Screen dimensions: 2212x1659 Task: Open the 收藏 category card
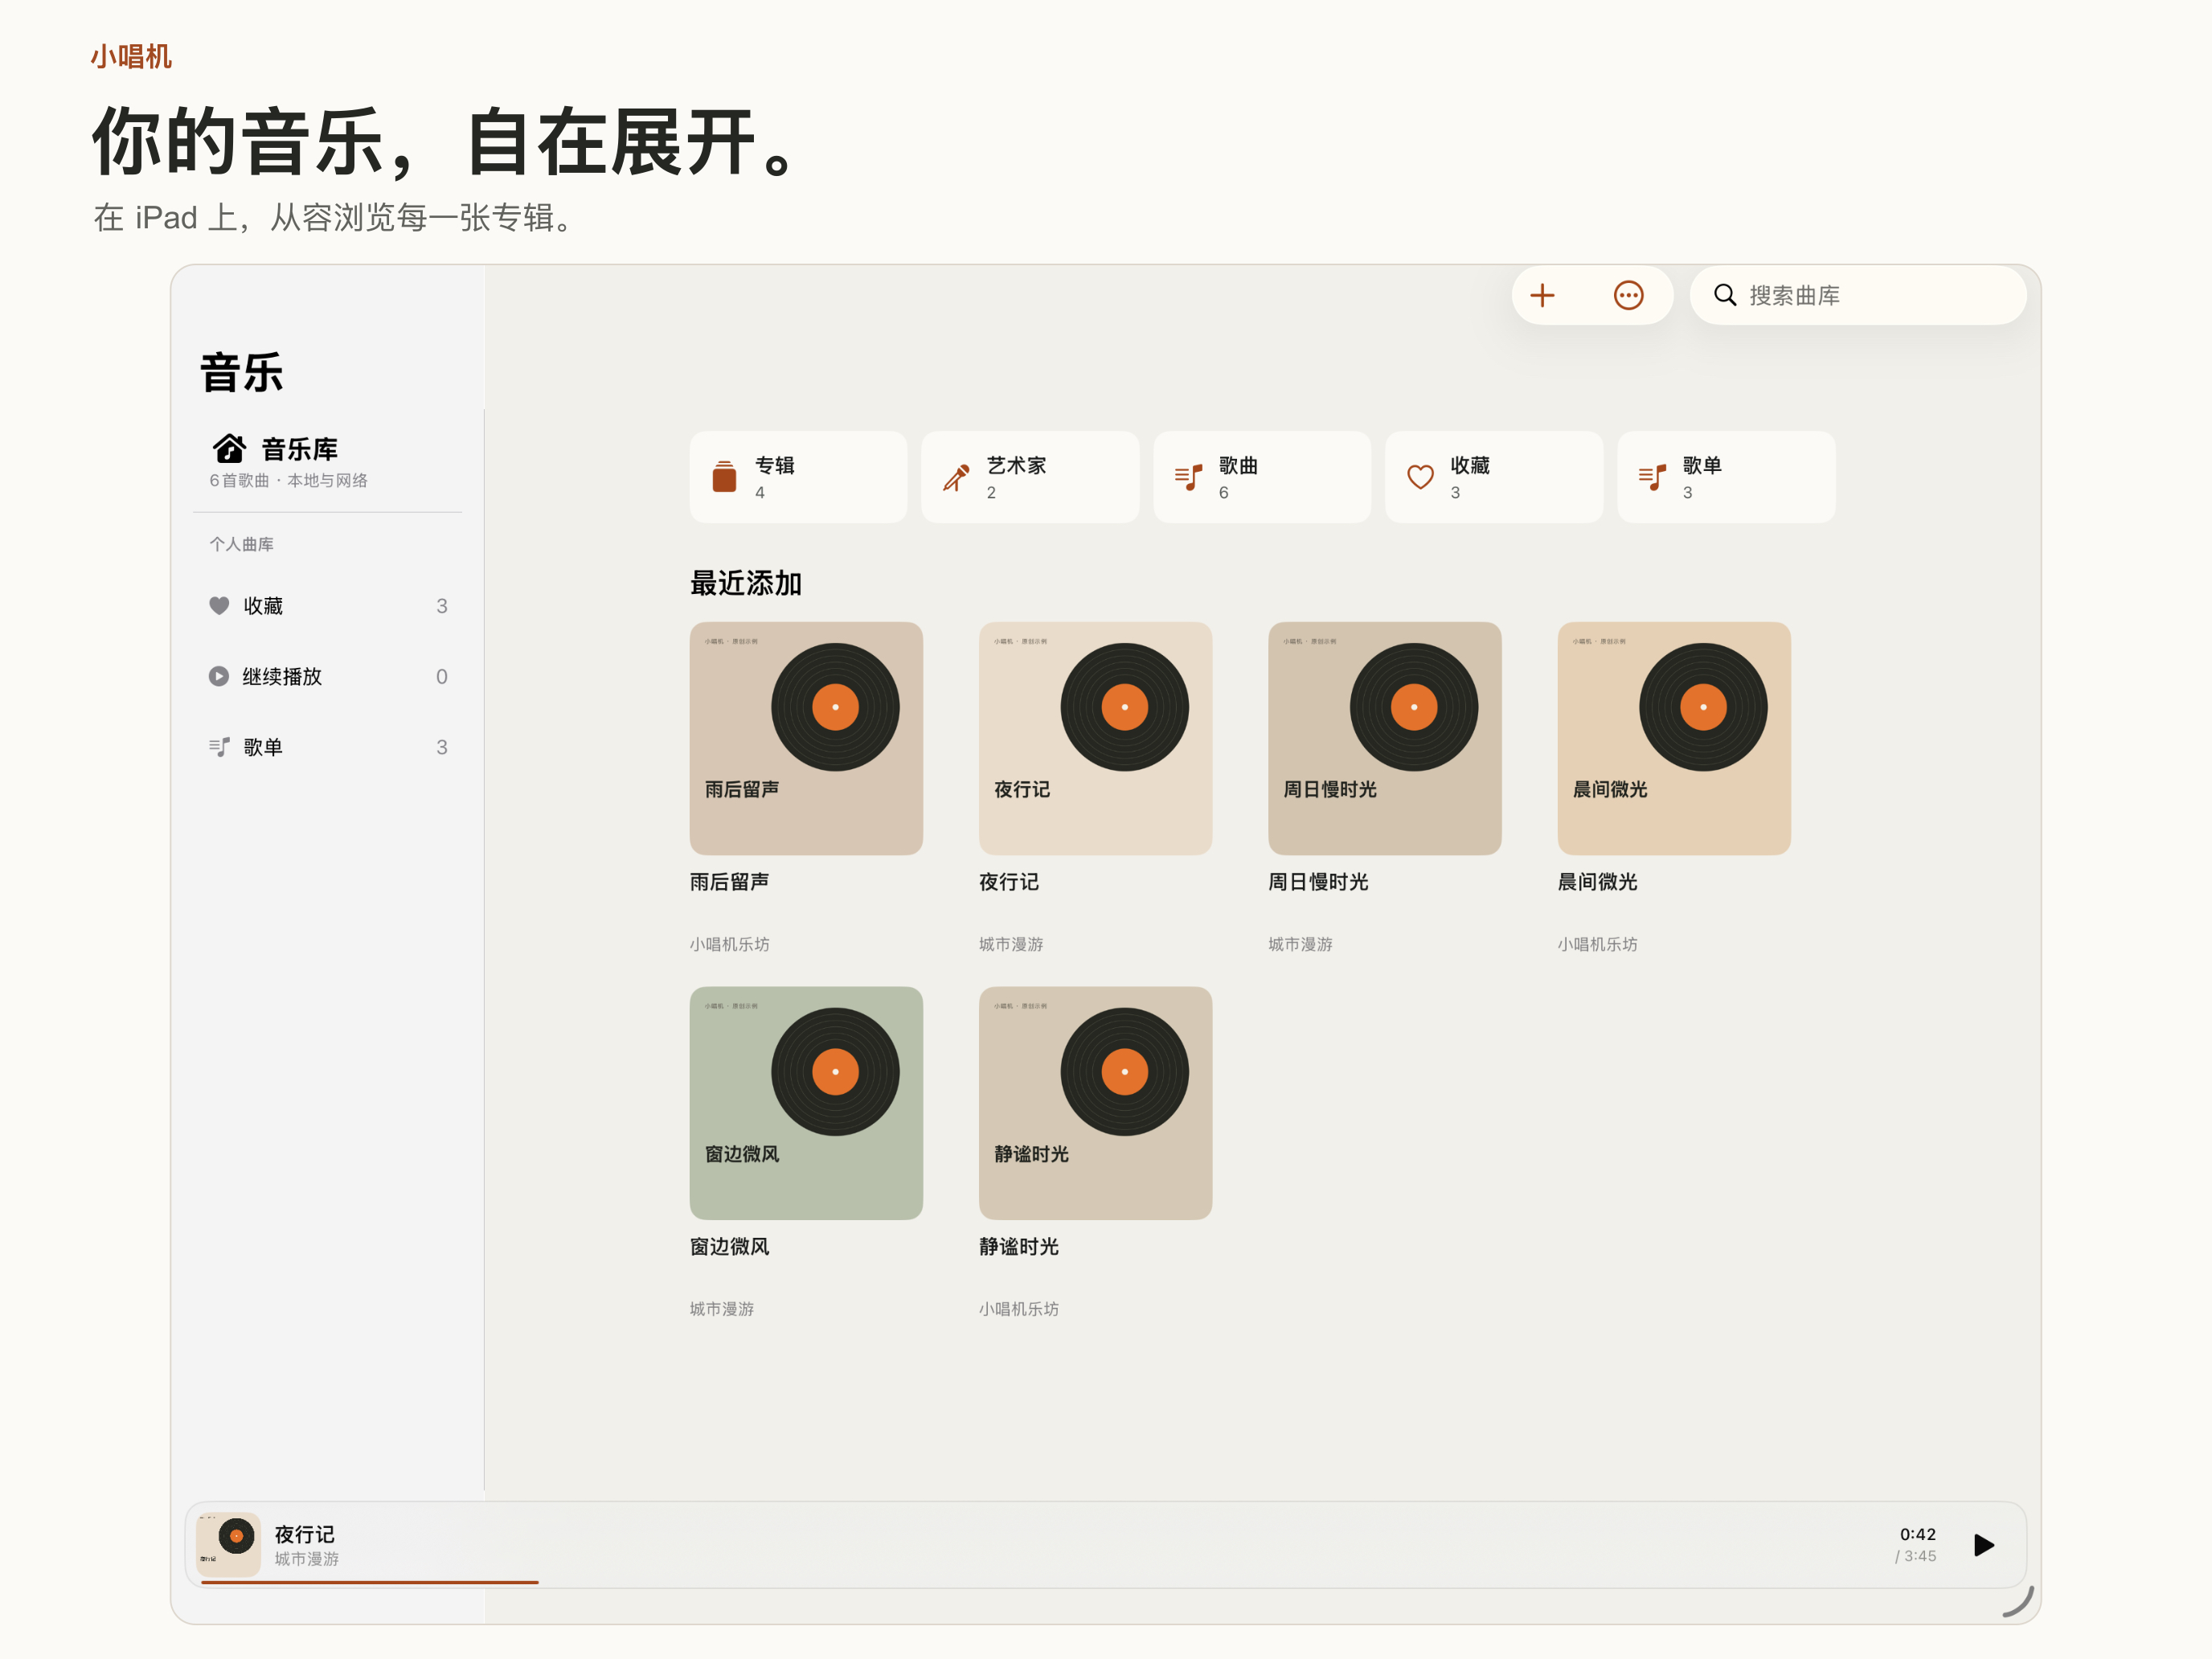coord(1494,477)
